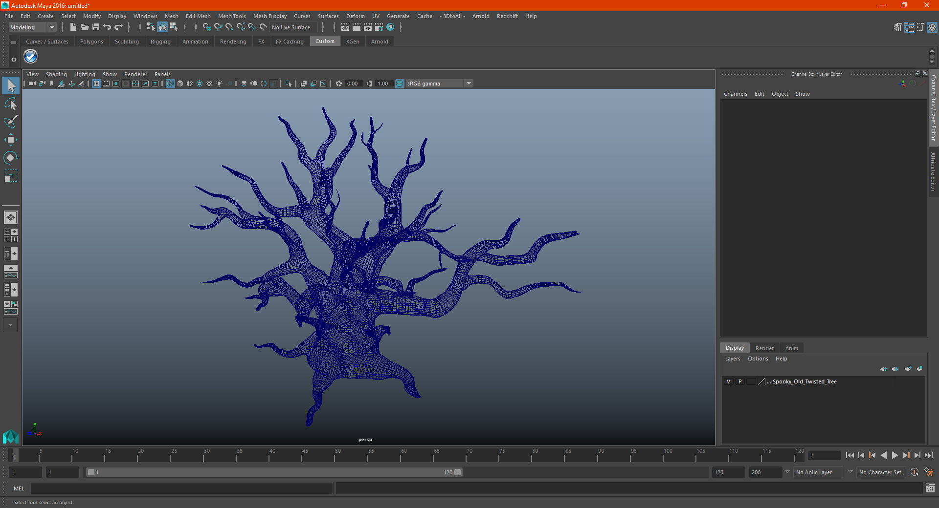Toggle auto keyframe icon
Screen dimensions: 939x508
[x=915, y=472]
